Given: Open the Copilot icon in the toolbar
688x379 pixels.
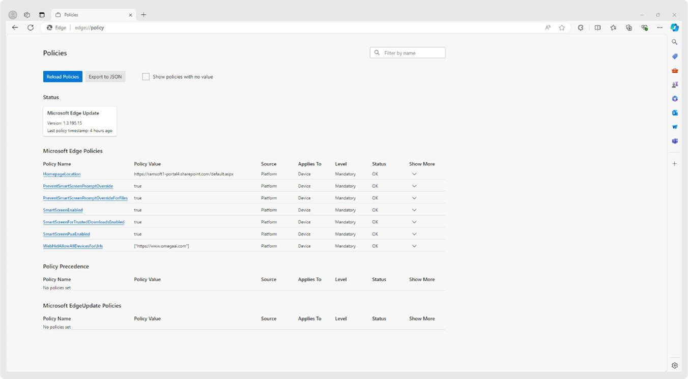Looking at the screenshot, I should tap(674, 27).
